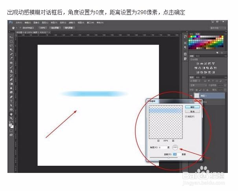Viewport: 238px width, 191px height.
Task: Click Cancel in Motion Blur dialog
Action: [192, 112]
